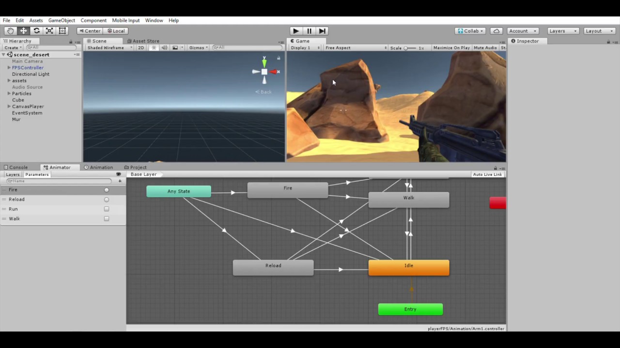This screenshot has height=348, width=620.
Task: Add a new Animator parameter
Action: click(x=120, y=181)
